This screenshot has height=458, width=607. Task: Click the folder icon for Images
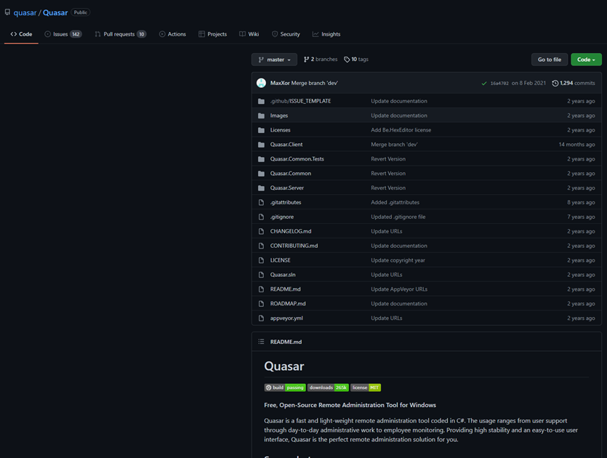pyautogui.click(x=261, y=116)
